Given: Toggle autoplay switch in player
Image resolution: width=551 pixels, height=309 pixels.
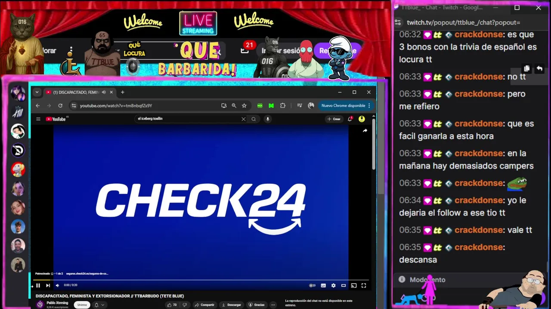Looking at the screenshot, I should click(313, 285).
